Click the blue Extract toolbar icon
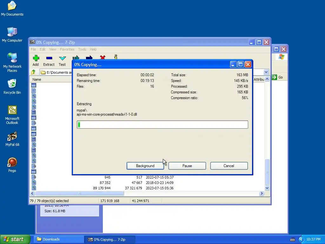 tap(49, 58)
